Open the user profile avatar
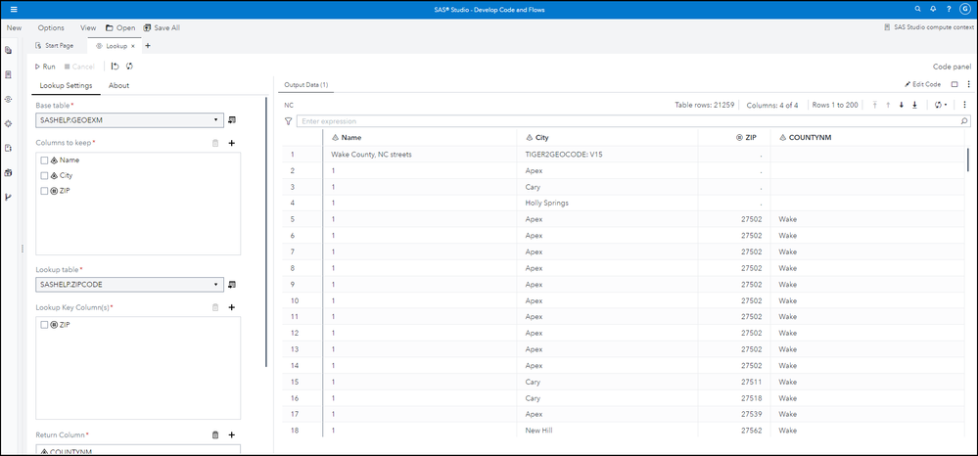The image size is (978, 456). pos(965,10)
